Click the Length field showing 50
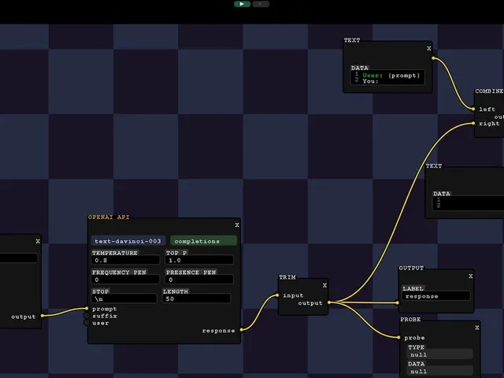 point(196,298)
